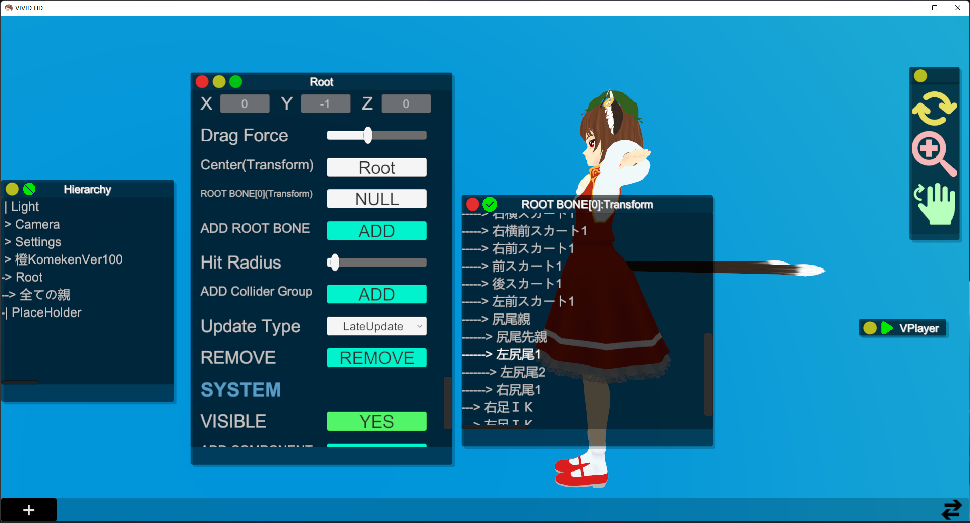This screenshot has height=523, width=970.
Task: Select 右横前スカート1 in bone list
Action: click(539, 231)
